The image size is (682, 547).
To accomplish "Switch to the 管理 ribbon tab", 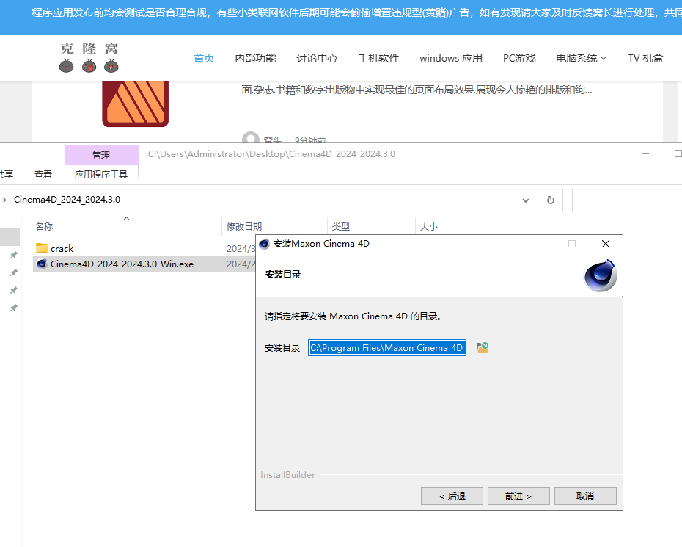I will click(x=101, y=155).
